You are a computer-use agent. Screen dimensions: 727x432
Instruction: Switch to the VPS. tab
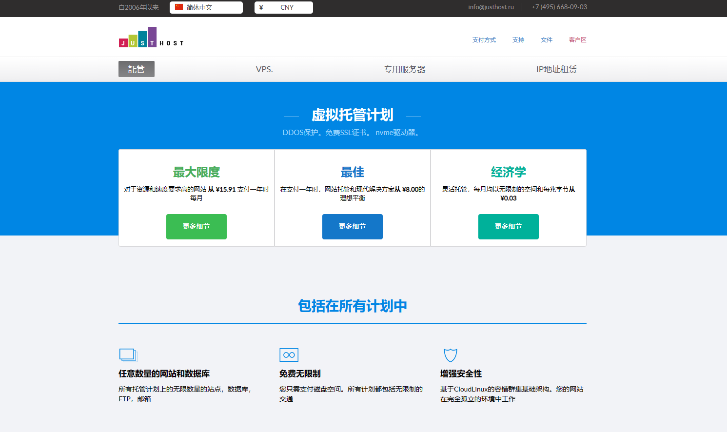coord(264,69)
